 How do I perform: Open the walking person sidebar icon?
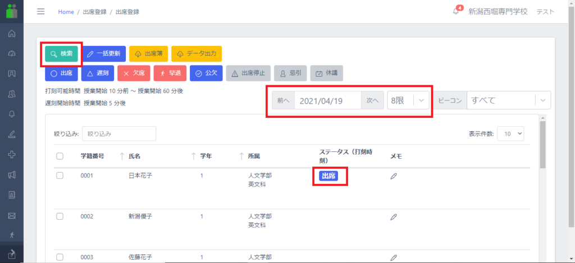point(12,235)
